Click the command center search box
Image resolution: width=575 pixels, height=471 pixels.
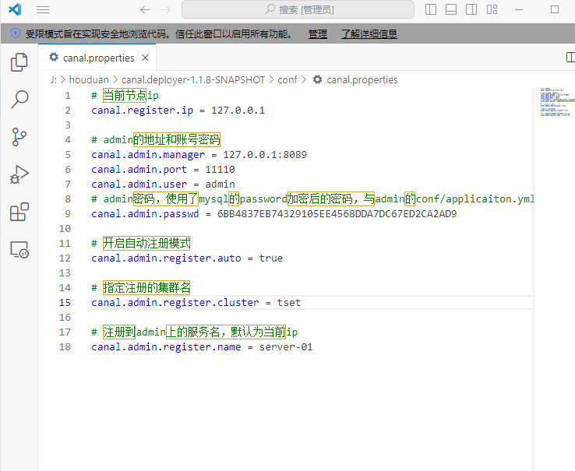pos(298,9)
